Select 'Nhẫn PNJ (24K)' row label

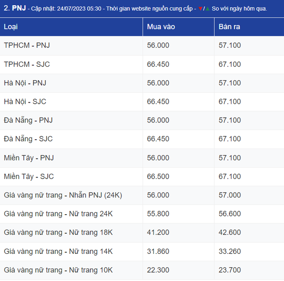pyautogui.click(x=96, y=195)
